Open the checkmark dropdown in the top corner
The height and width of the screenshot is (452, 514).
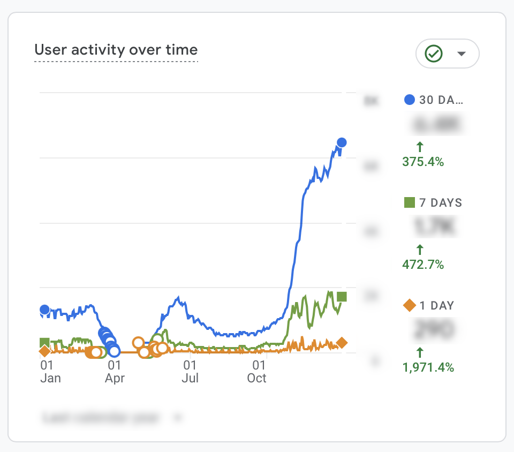coord(462,54)
